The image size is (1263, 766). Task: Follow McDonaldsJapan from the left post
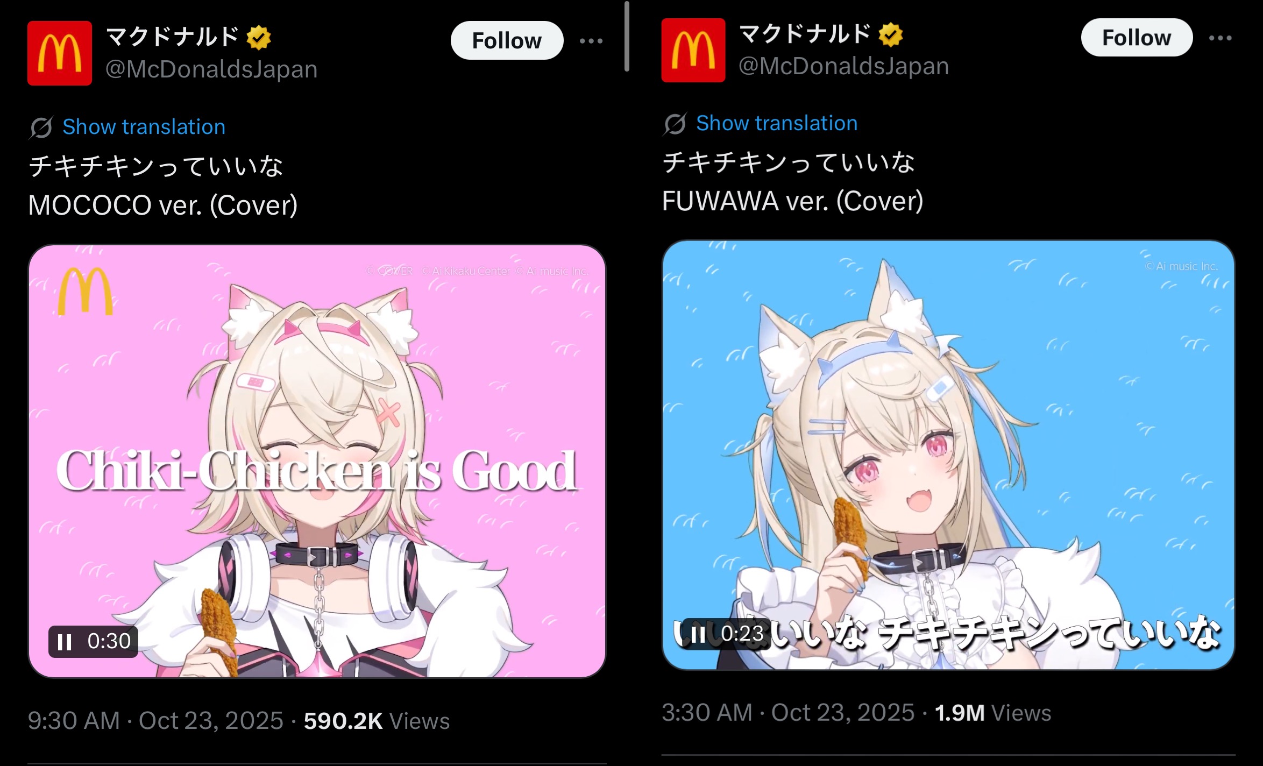pyautogui.click(x=507, y=40)
